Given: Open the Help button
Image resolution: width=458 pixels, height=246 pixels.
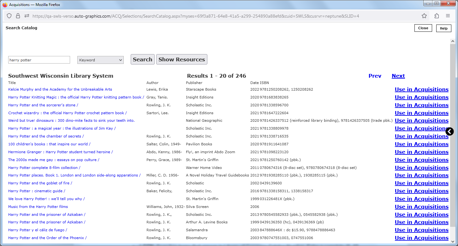Looking at the screenshot, I should [x=443, y=28].
